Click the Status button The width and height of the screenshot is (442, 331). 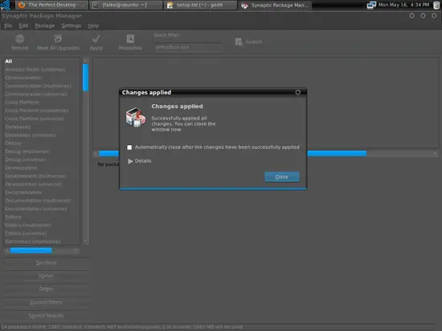(47, 276)
